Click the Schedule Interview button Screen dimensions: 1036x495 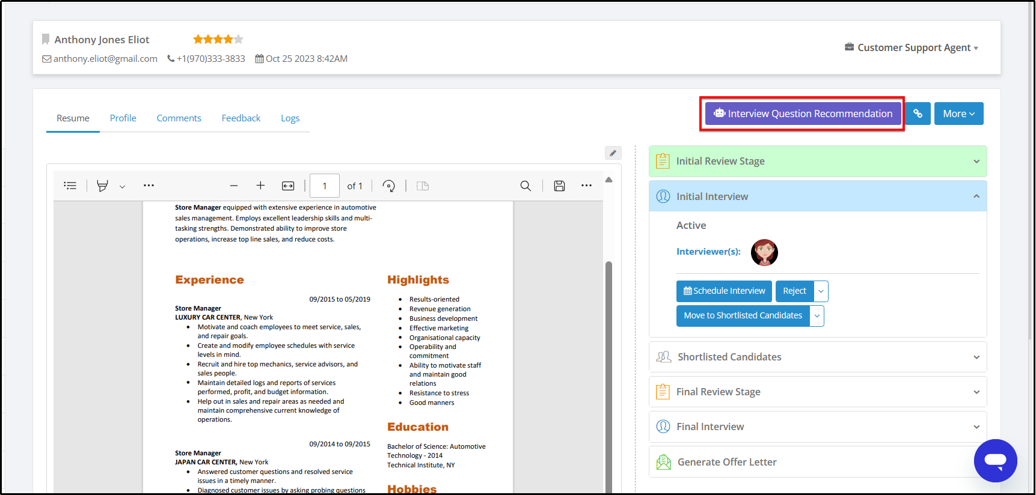tap(724, 291)
